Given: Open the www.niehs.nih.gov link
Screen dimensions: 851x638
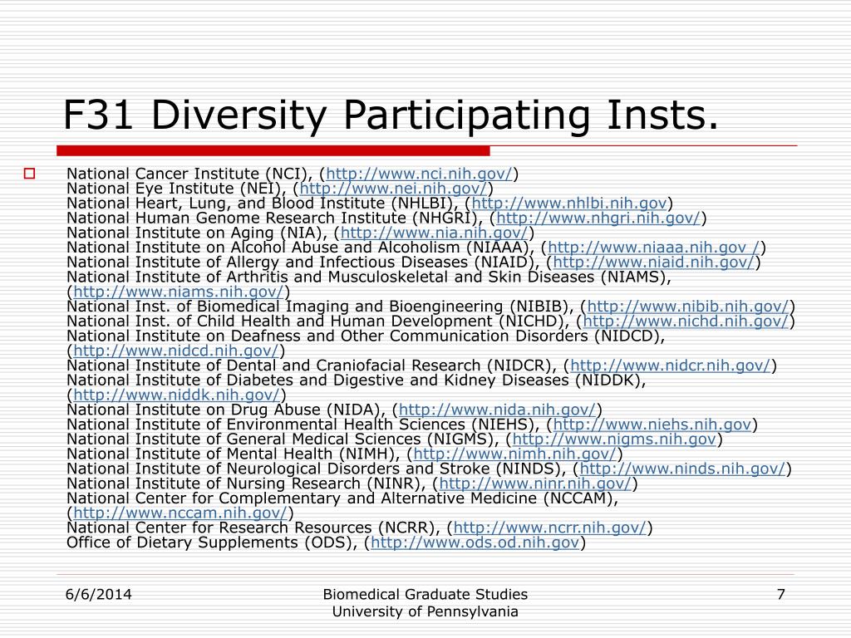Looking at the screenshot, I should [652, 425].
